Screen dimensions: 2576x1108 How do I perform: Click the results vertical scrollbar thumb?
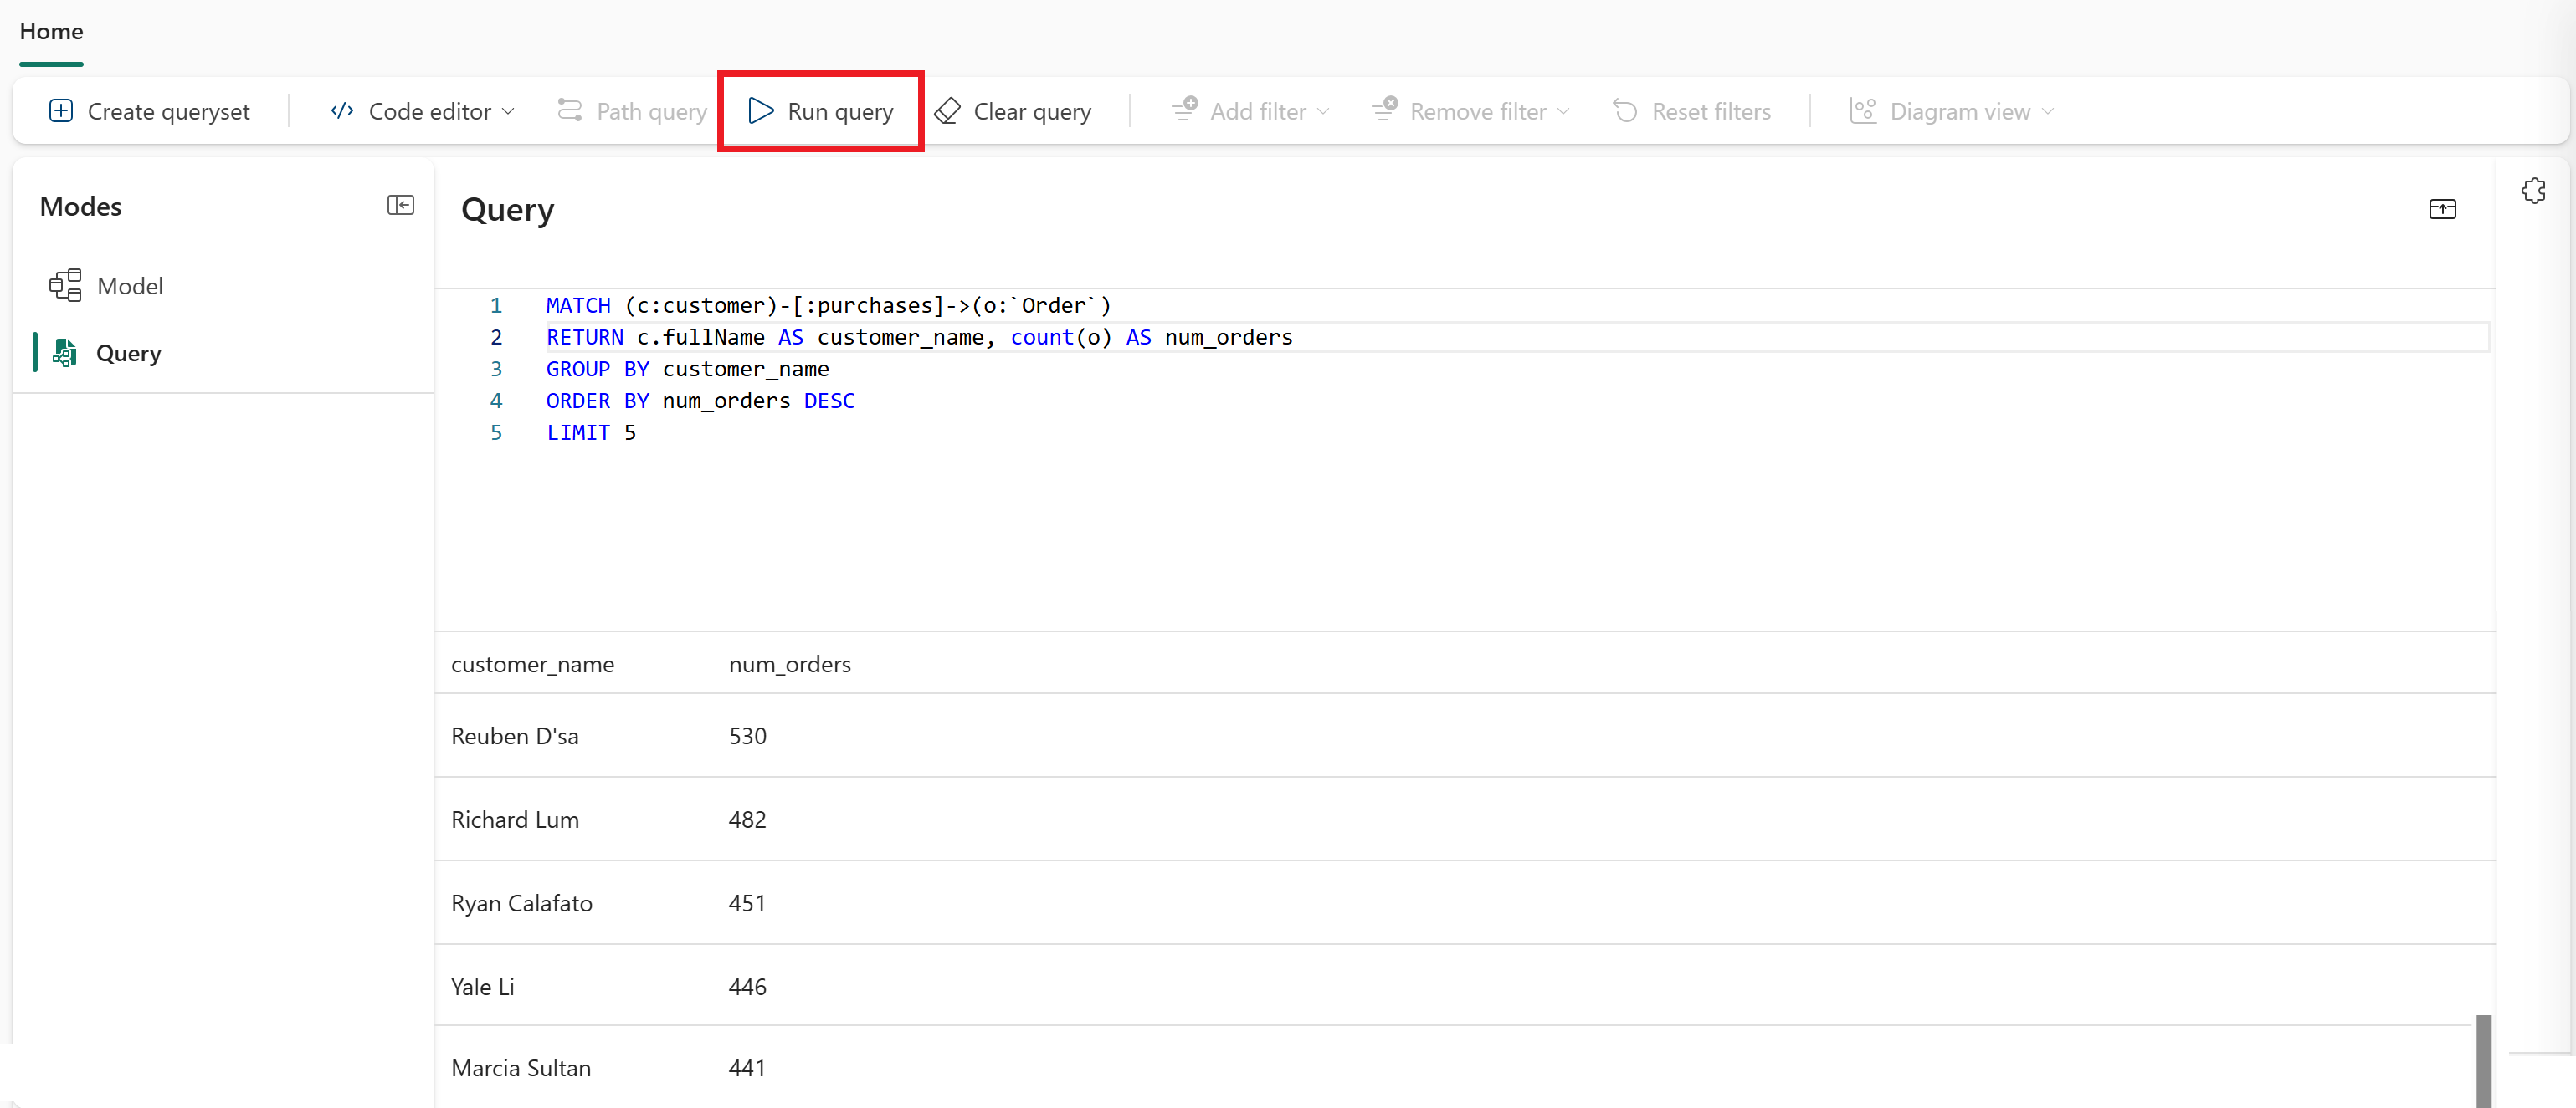[x=2483, y=1060]
